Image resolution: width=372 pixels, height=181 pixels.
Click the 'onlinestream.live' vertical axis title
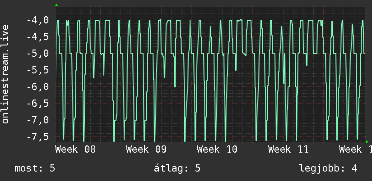point(5,74)
